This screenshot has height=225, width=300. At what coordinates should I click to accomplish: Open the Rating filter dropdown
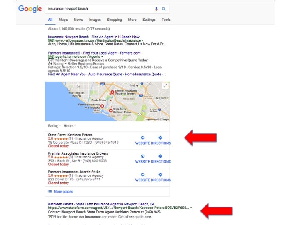[54, 126]
